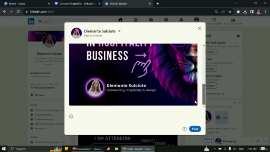Click the carousel preview image

[x=133, y=74]
